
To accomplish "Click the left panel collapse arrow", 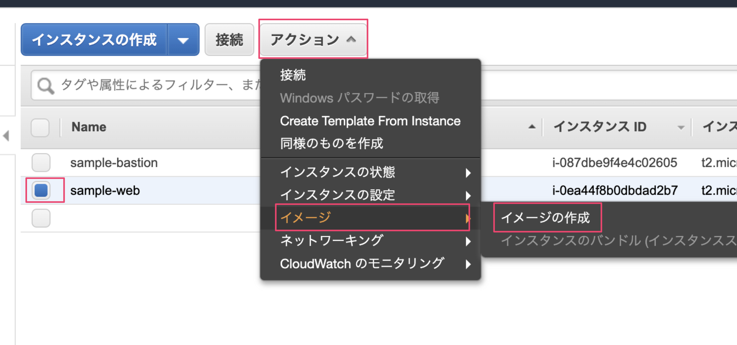I will tap(6, 136).
